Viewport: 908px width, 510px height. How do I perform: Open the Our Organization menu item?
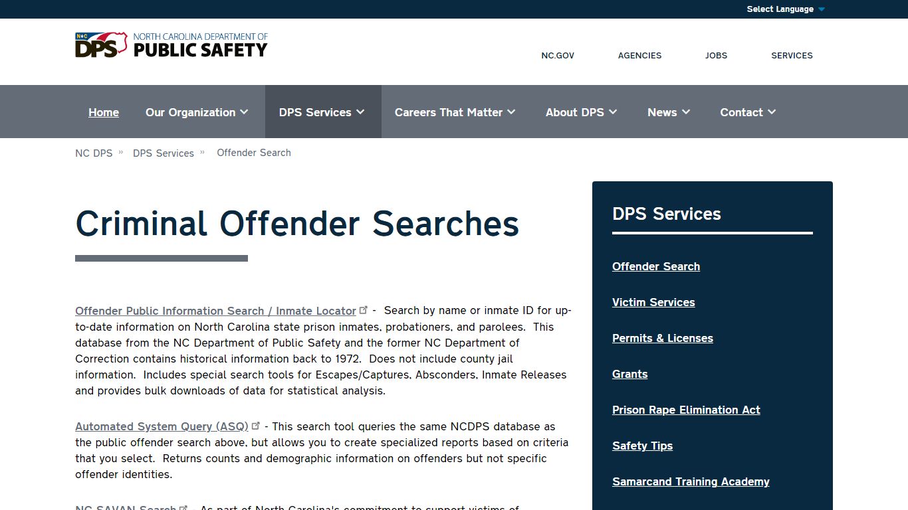pos(190,112)
